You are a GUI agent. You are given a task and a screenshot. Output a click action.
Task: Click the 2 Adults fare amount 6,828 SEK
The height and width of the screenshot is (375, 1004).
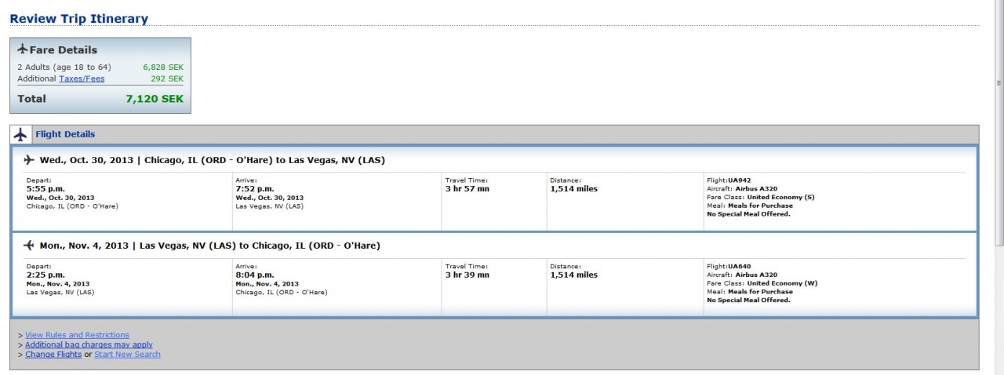click(x=163, y=67)
